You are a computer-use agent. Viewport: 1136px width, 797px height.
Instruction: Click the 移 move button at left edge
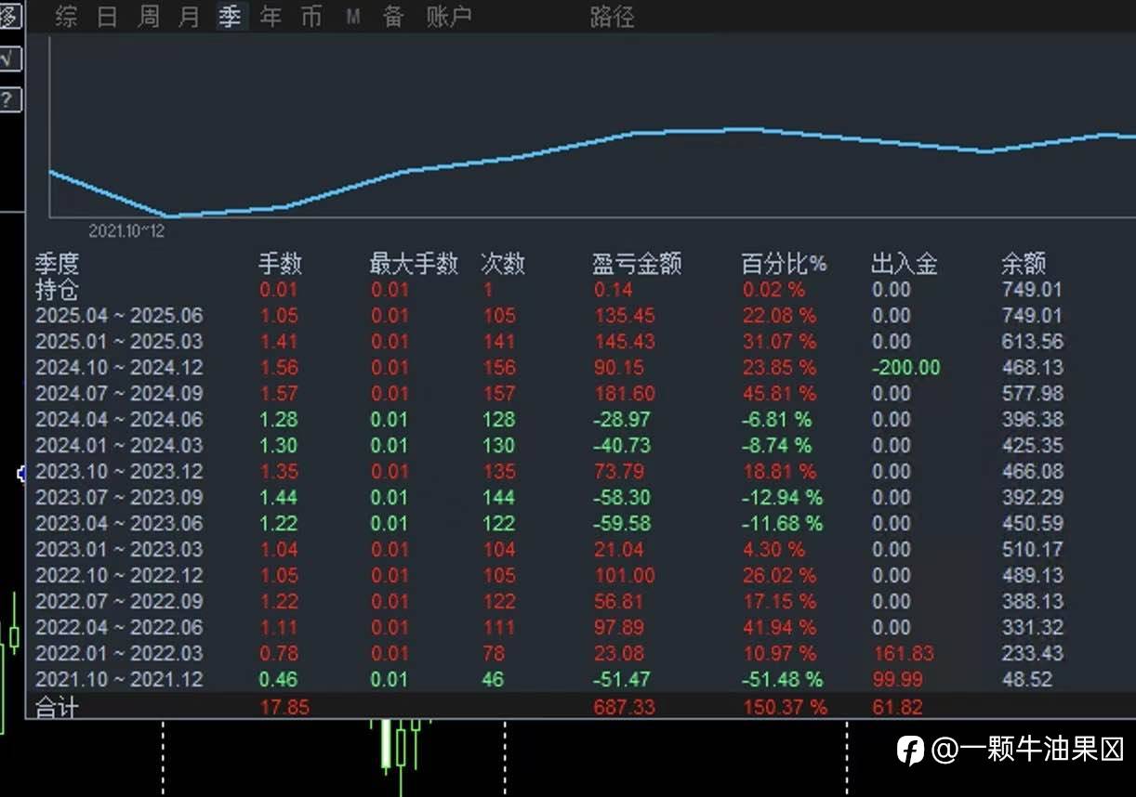pyautogui.click(x=8, y=17)
